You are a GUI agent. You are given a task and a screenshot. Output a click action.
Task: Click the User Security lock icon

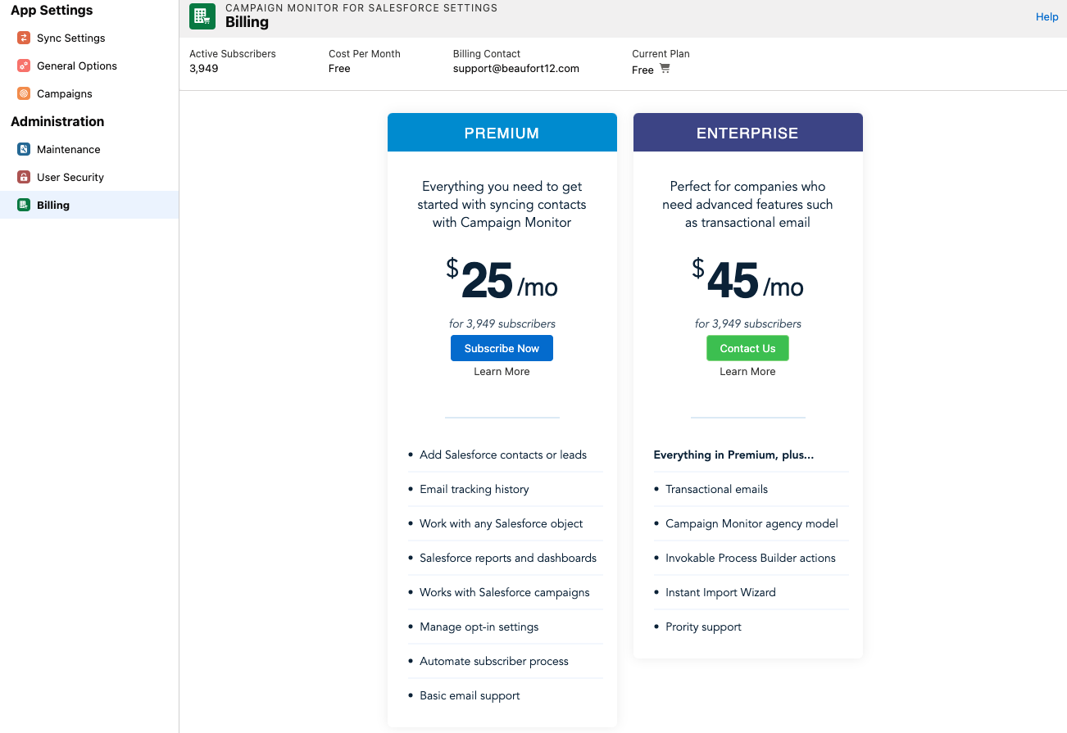click(24, 177)
